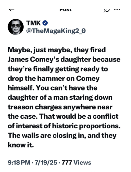Click the sentence 'The walls are closing in'
The height and width of the screenshot is (172, 131).
[x=47, y=136]
